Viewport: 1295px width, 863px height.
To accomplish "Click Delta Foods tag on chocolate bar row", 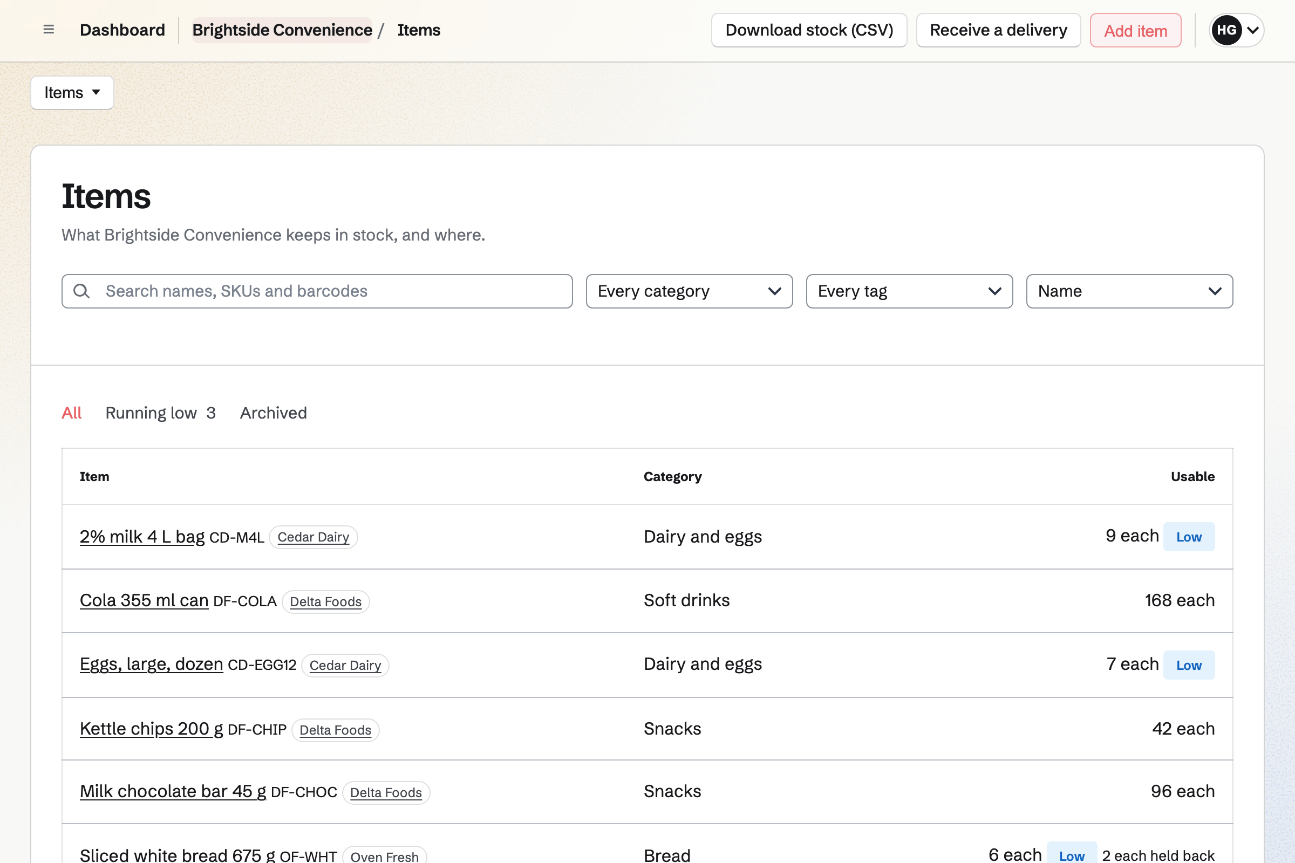I will (x=386, y=792).
